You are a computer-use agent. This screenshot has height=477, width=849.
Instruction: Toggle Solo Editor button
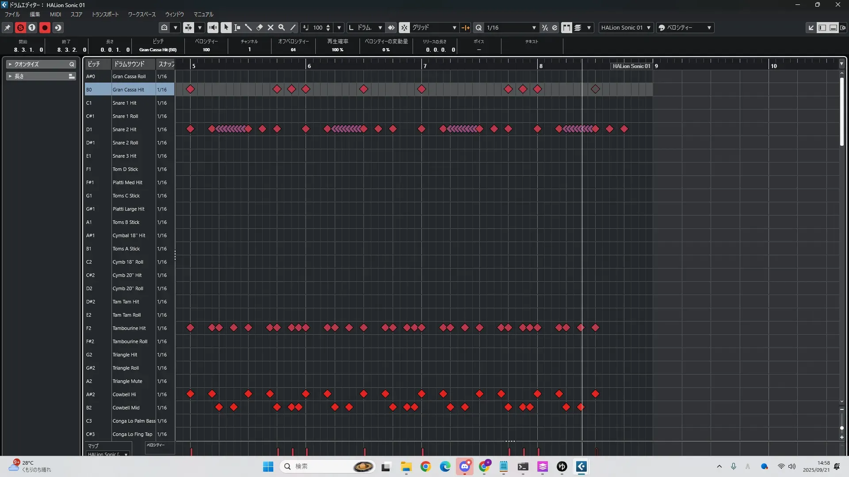(20, 27)
